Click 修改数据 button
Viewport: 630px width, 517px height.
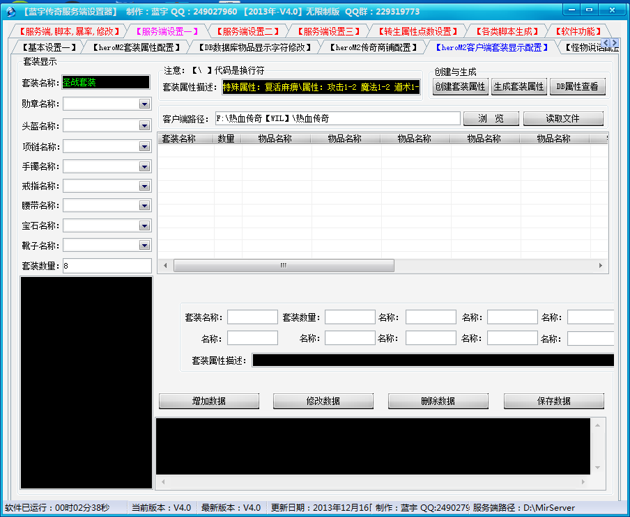click(323, 401)
